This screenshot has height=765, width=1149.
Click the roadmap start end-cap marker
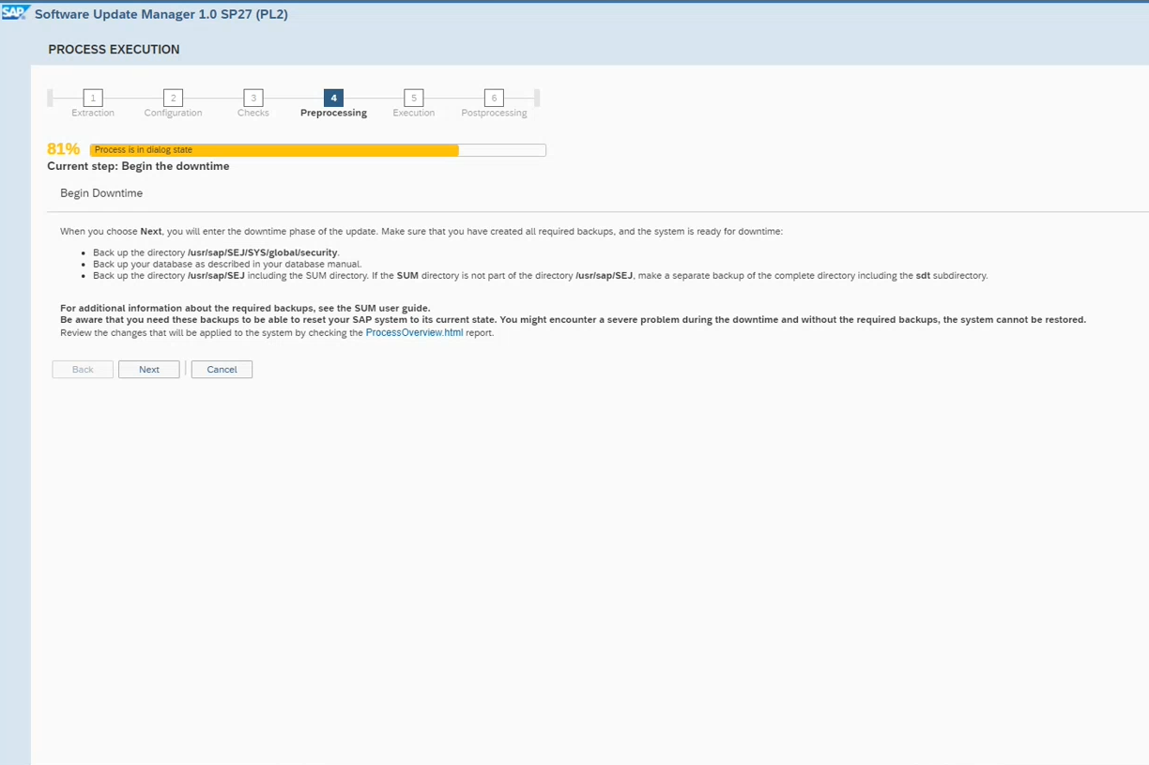(x=50, y=98)
